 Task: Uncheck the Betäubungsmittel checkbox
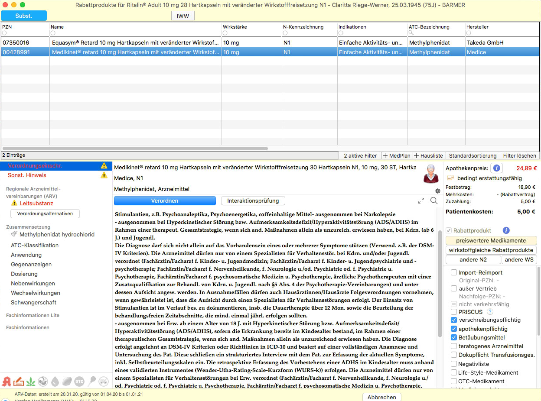click(x=454, y=337)
